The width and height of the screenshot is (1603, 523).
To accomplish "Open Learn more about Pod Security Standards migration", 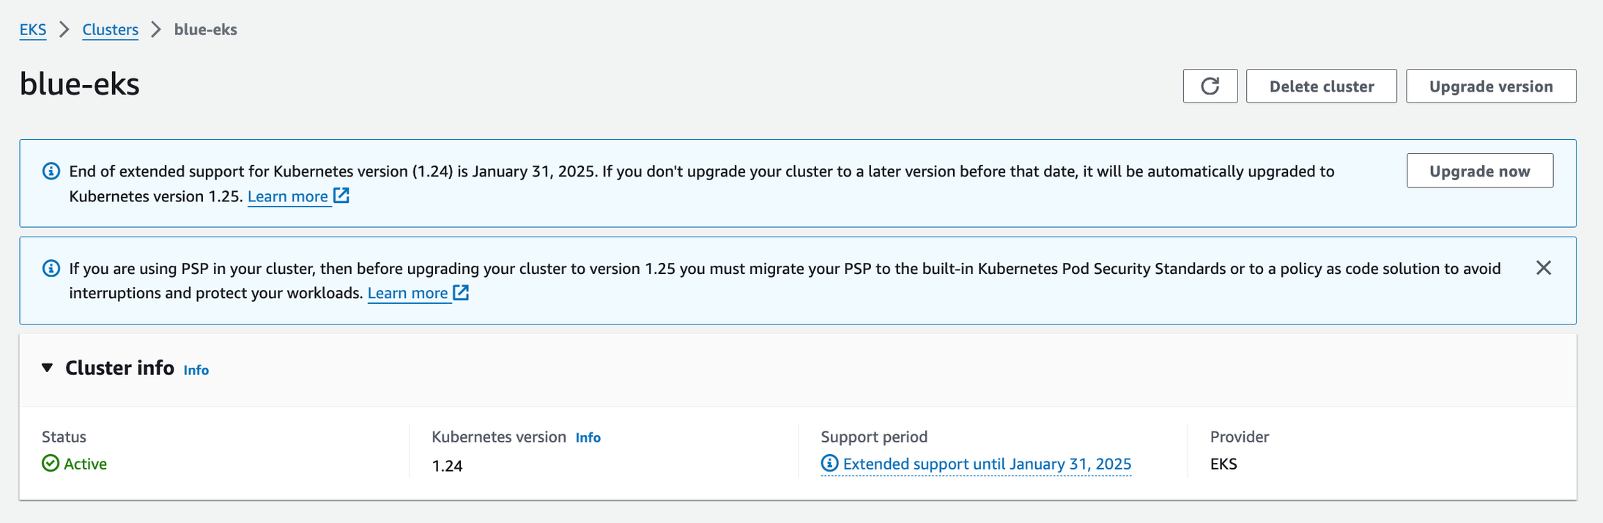I will coord(408,292).
